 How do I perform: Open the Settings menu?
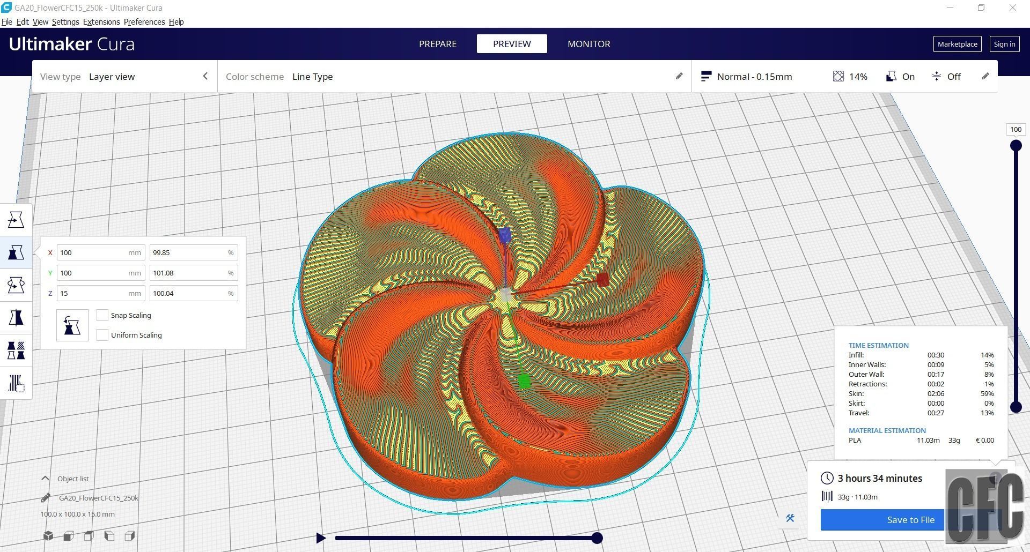[x=65, y=22]
